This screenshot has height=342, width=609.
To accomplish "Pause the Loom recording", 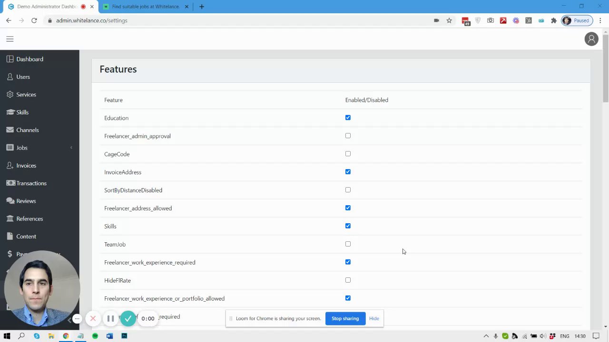I will [x=110, y=318].
